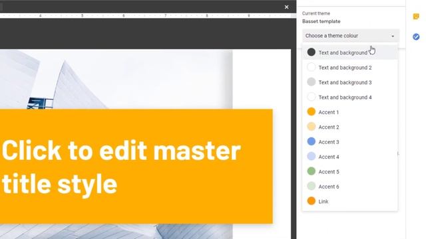Choose Accent 2 theme colour
The image size is (426, 239).
pyautogui.click(x=350, y=127)
